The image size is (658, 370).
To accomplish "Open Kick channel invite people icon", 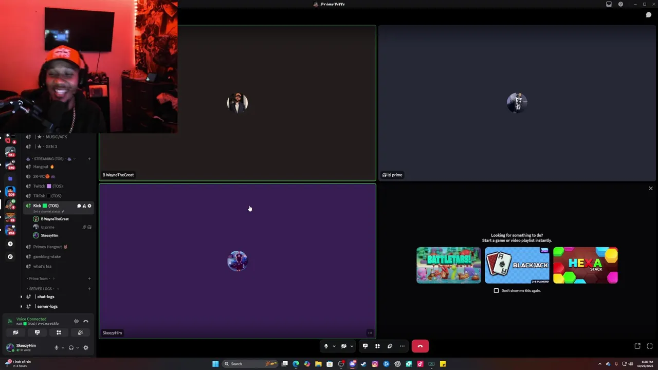I will pos(84,206).
